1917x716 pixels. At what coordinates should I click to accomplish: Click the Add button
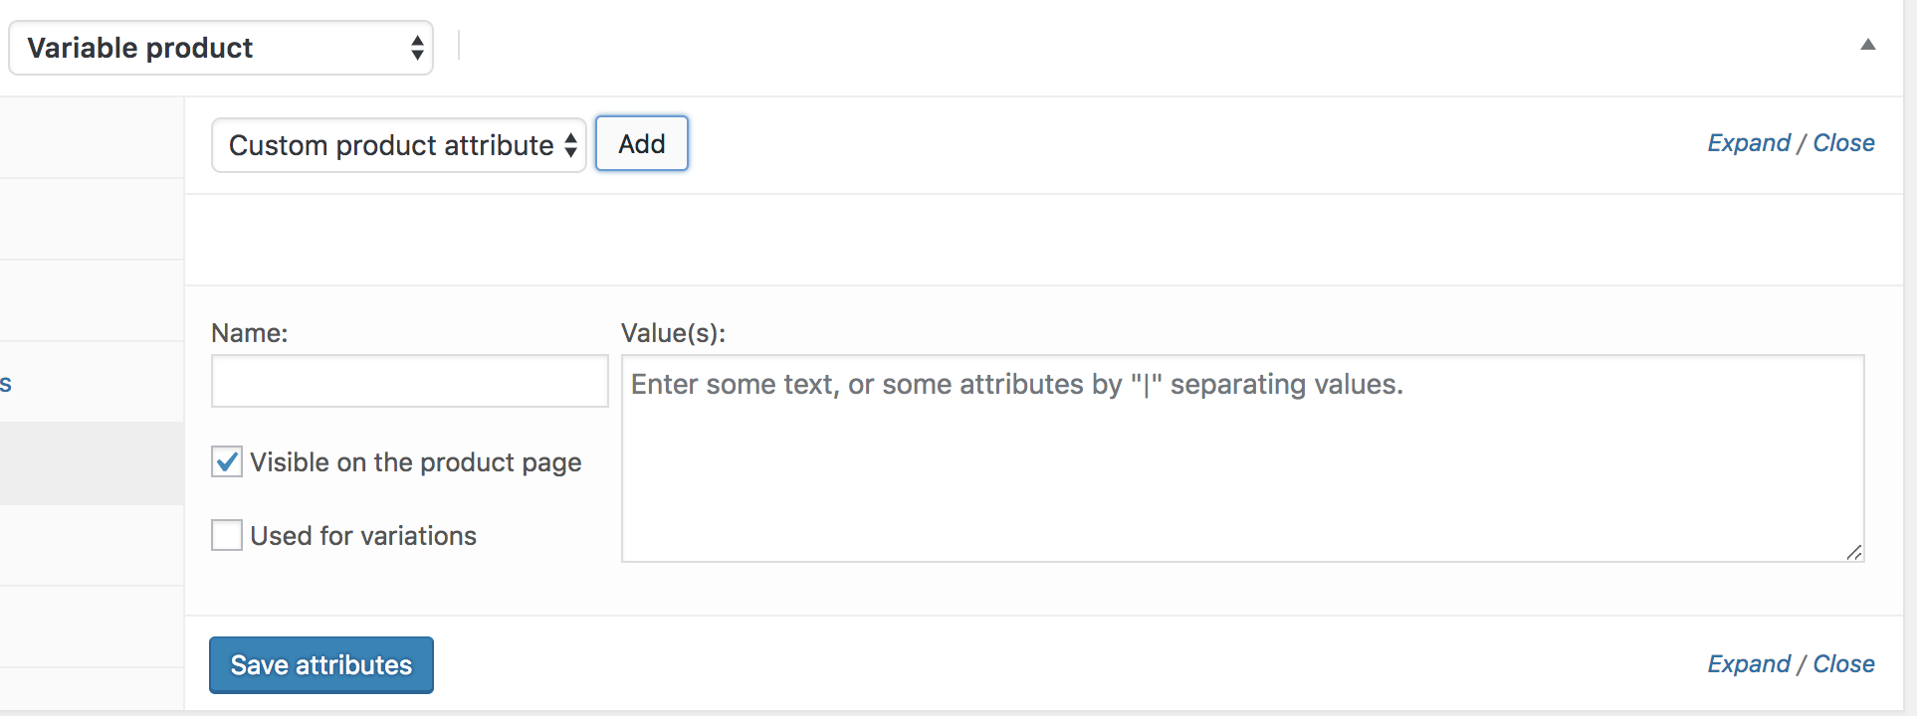641,143
